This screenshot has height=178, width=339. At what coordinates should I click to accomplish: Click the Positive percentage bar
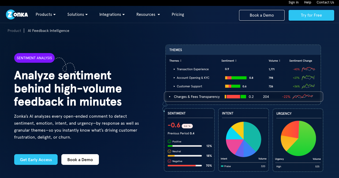coord(185,146)
